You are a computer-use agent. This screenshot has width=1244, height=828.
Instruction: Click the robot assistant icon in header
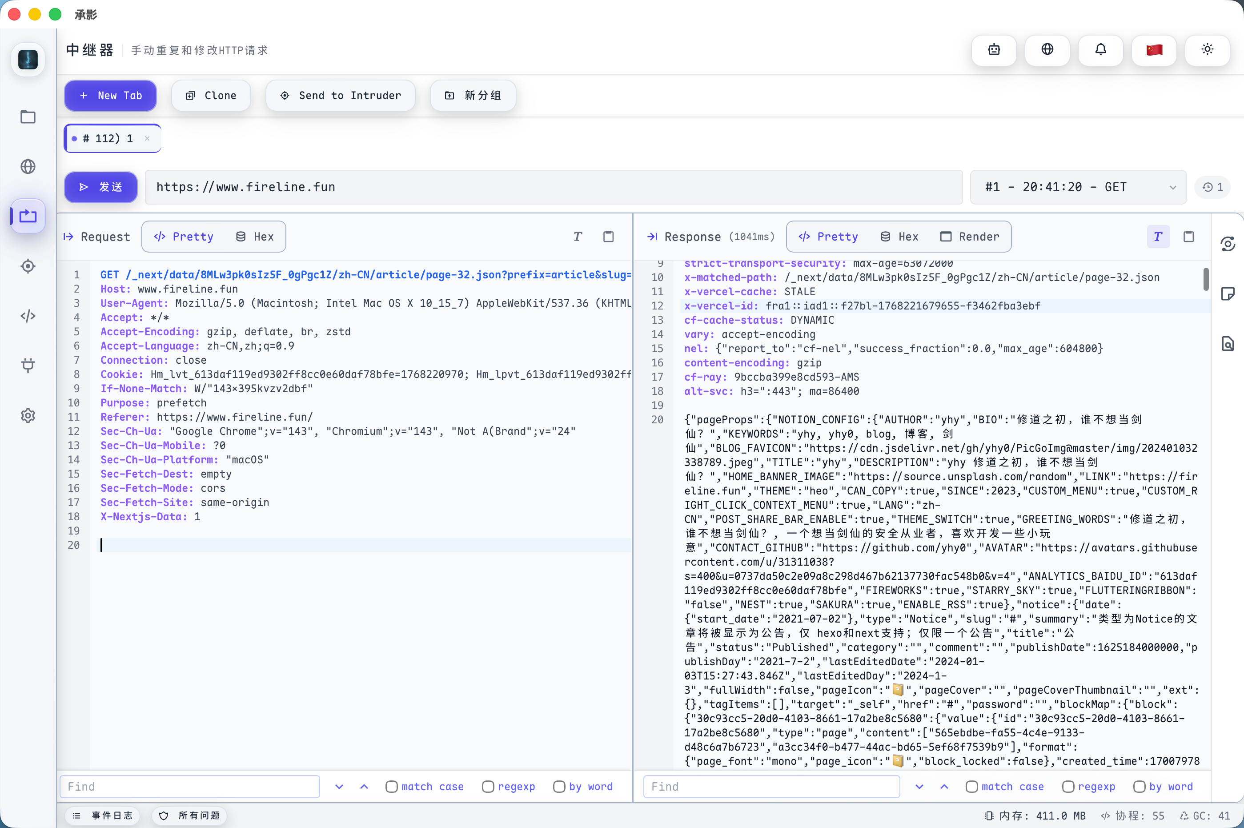click(994, 50)
